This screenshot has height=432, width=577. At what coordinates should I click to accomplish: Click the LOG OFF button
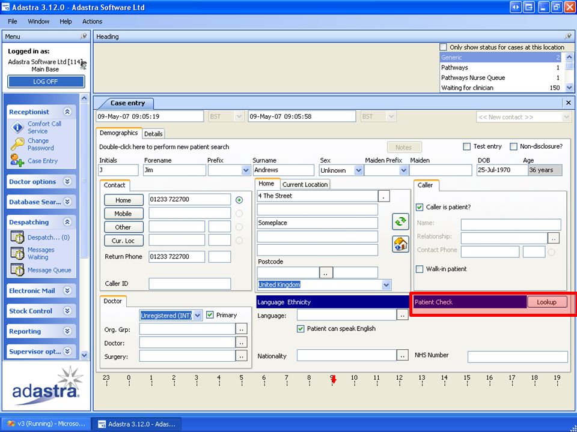(46, 82)
